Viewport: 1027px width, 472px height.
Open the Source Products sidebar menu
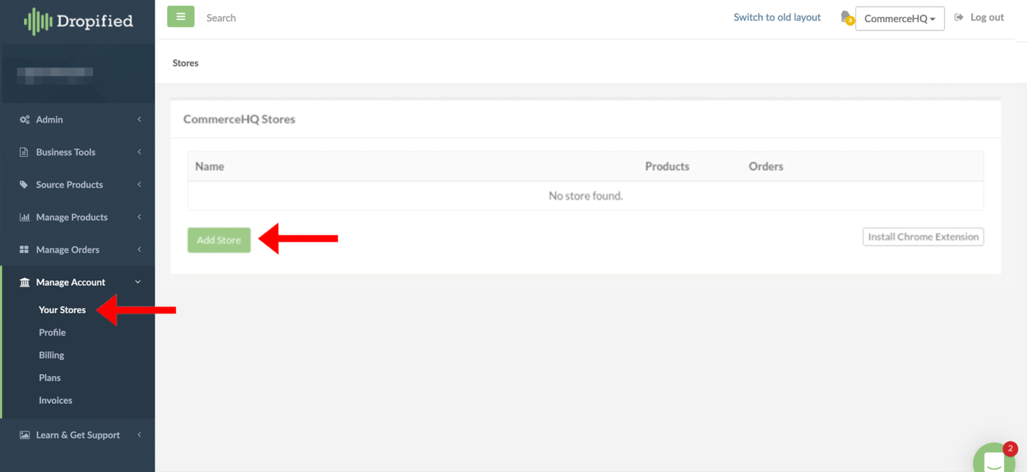coord(78,185)
